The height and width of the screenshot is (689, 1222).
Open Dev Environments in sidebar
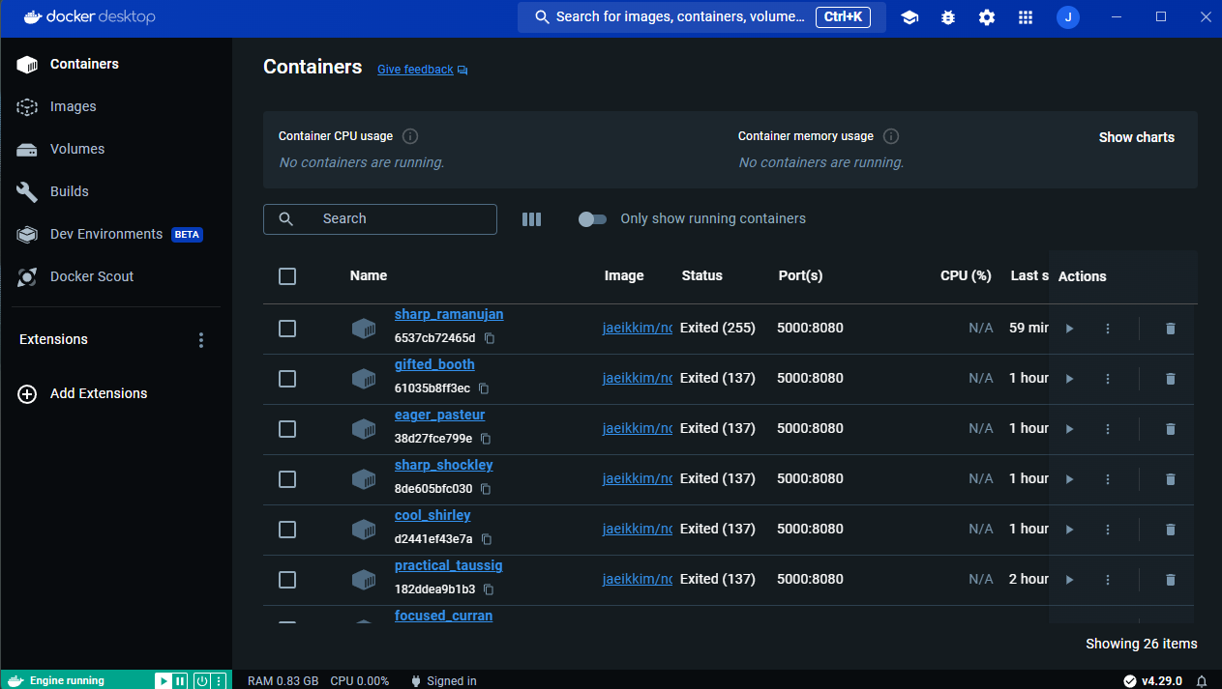pos(116,234)
